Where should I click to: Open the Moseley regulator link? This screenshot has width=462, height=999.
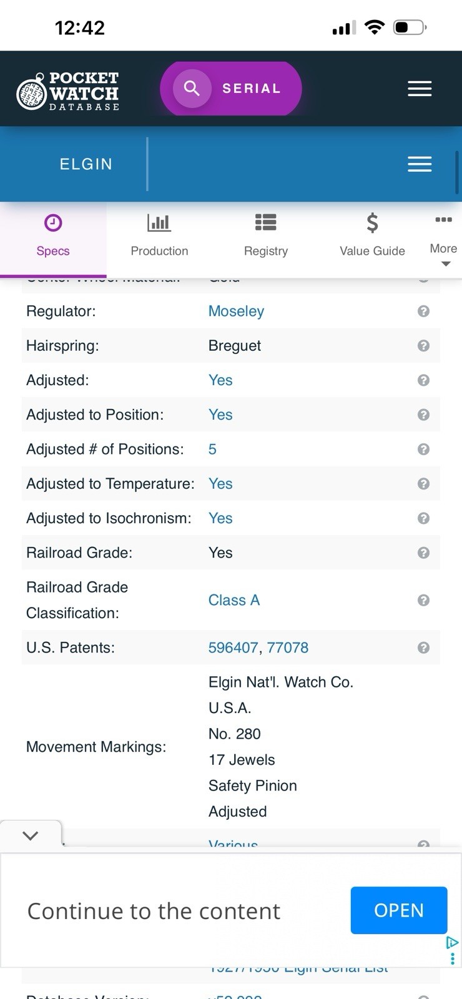click(x=236, y=311)
